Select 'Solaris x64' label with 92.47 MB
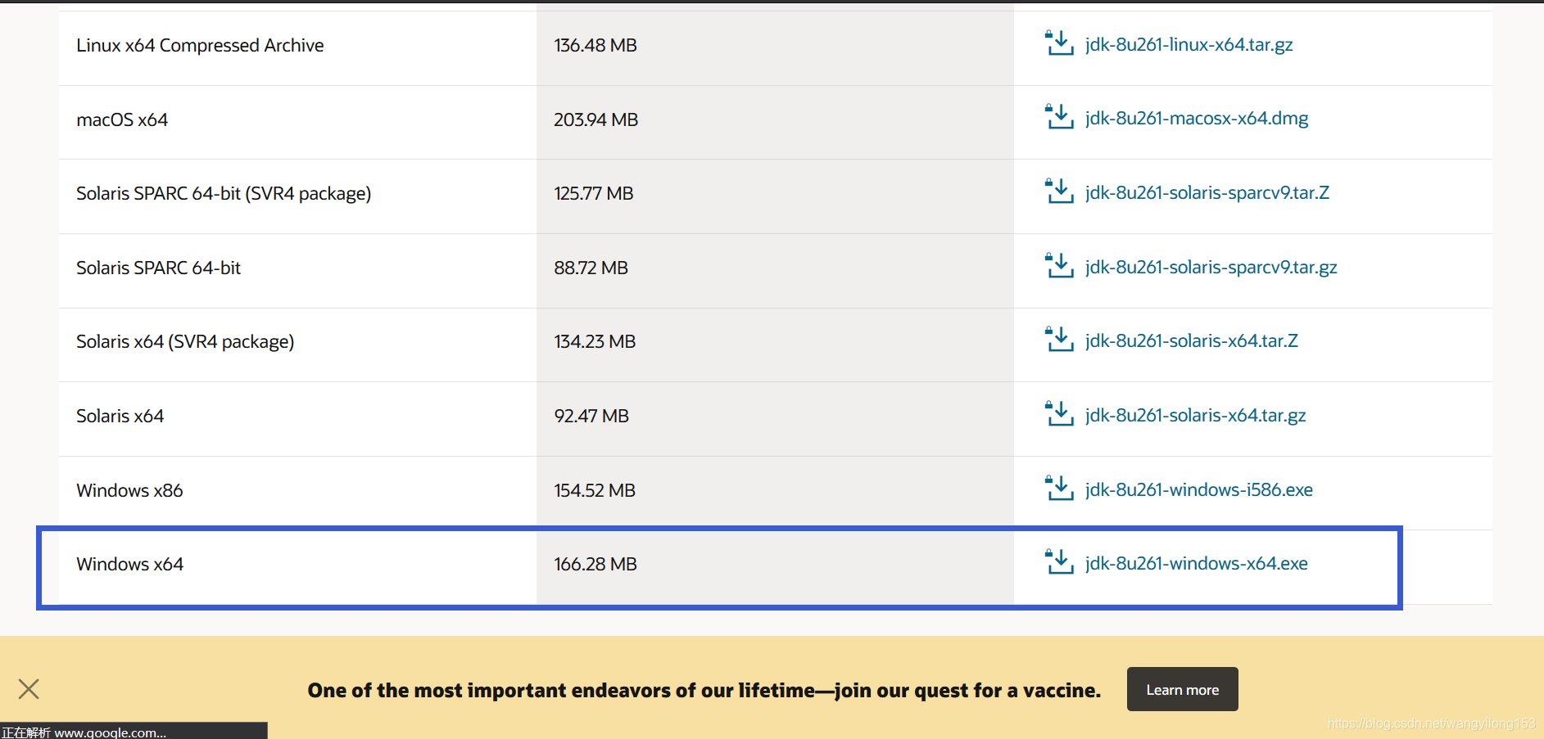The height and width of the screenshot is (739, 1544). [120, 417]
